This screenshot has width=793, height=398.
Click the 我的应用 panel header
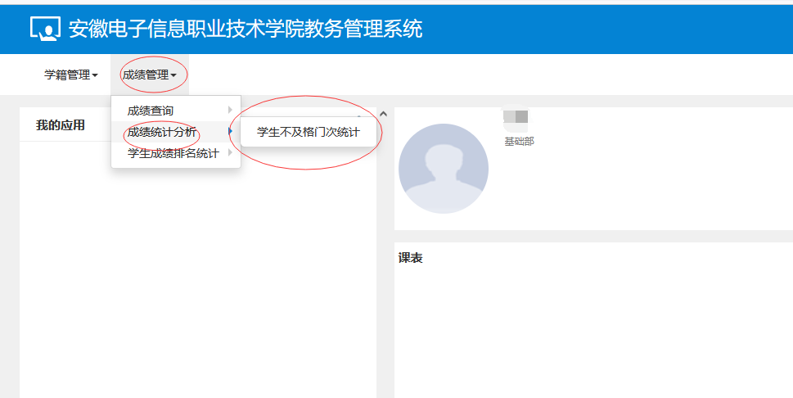coord(61,125)
